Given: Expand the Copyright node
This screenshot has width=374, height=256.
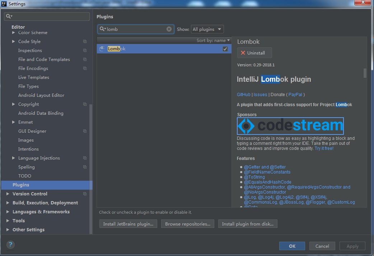Looking at the screenshot, I should coord(14,104).
